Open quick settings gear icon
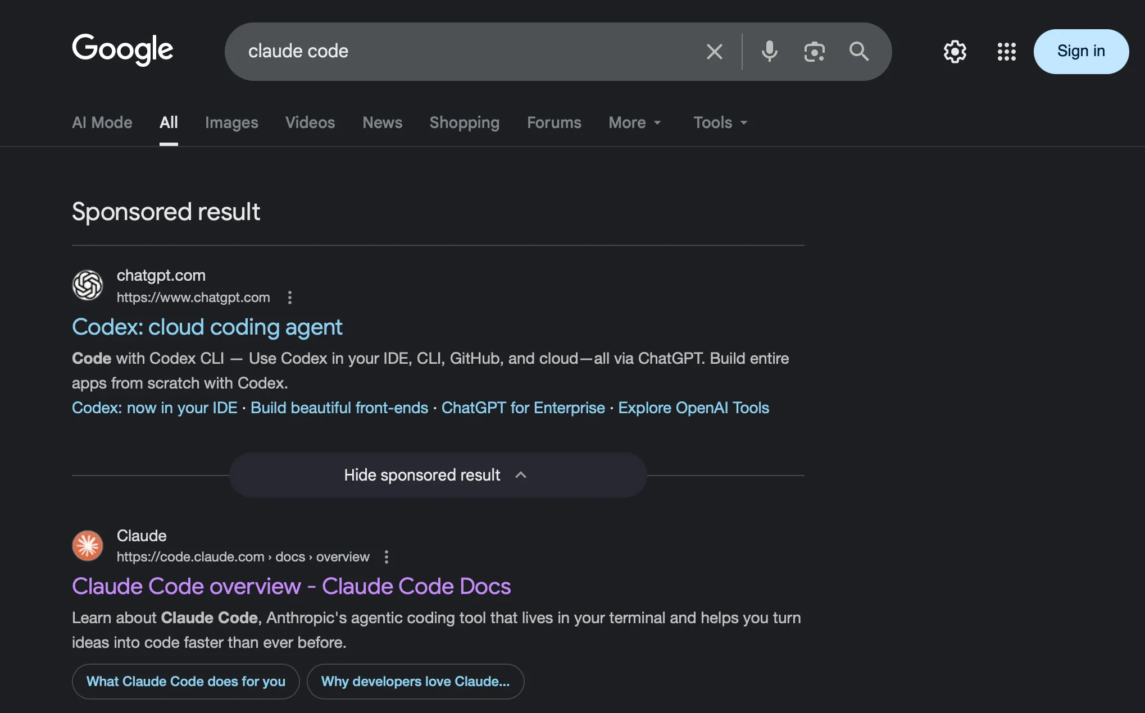The image size is (1145, 713). 955,52
